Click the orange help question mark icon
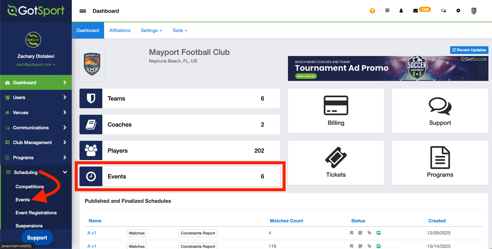The height and width of the screenshot is (249, 492). pos(372,11)
